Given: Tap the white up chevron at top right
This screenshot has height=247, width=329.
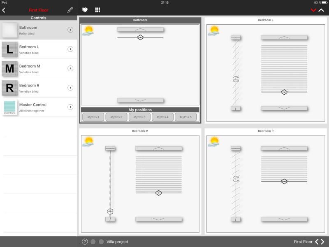Looking at the screenshot, I should pyautogui.click(x=322, y=10).
